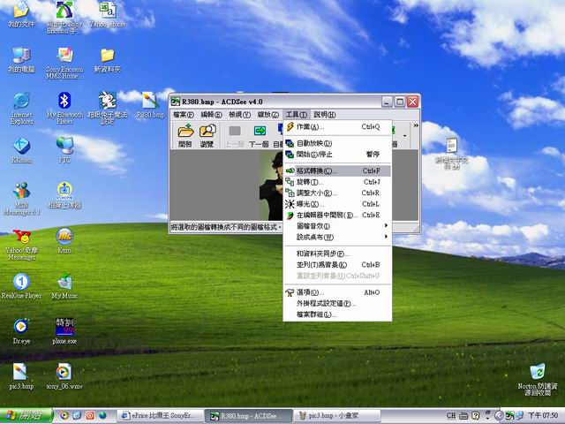Choose 在編輯器中開啟(E)... item
Image resolution: width=565 pixels, height=424 pixels.
point(337,216)
